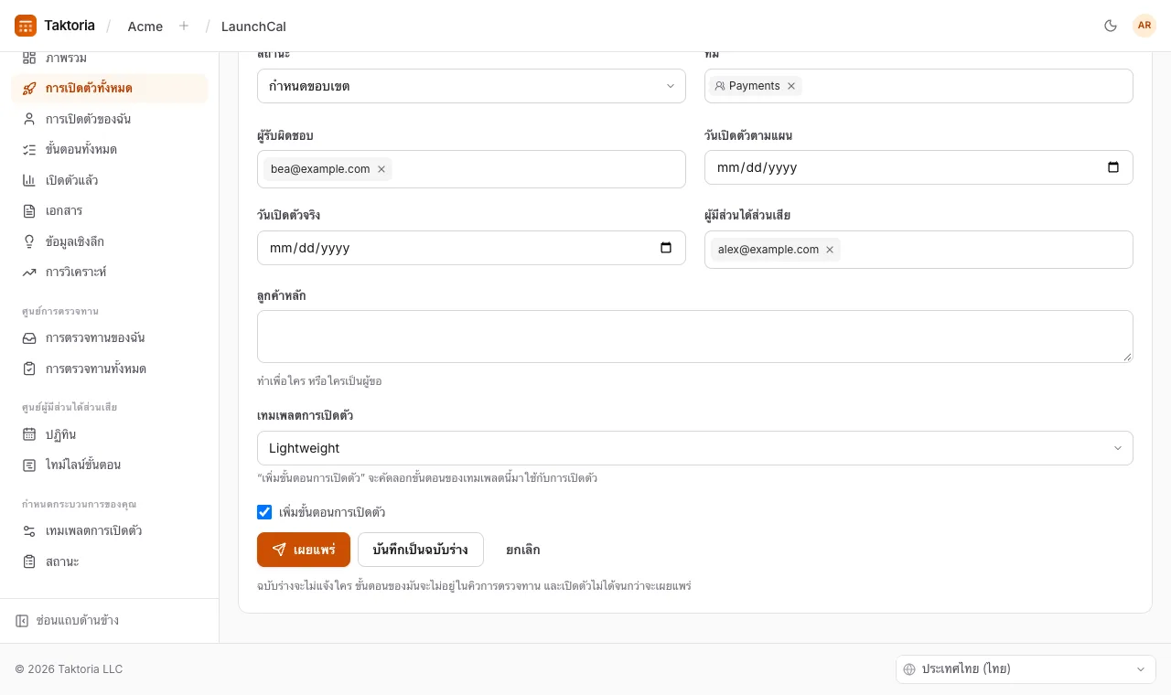This screenshot has height=695, width=1171.
Task: Open ประเทศไทย (ไทย) language selector
Action: click(1026, 669)
